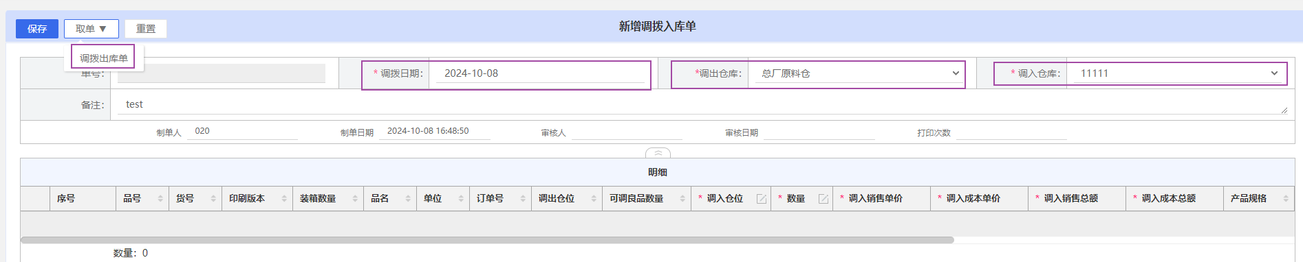Open the 调入仓库 dropdown showing 11111

[x=1178, y=73]
